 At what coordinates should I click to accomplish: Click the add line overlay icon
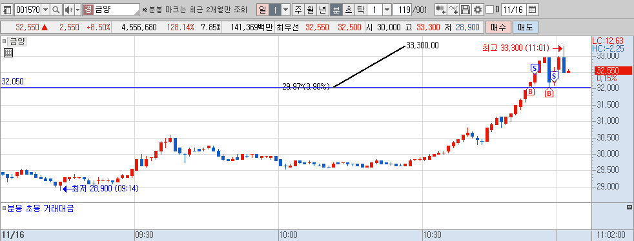coord(454,10)
